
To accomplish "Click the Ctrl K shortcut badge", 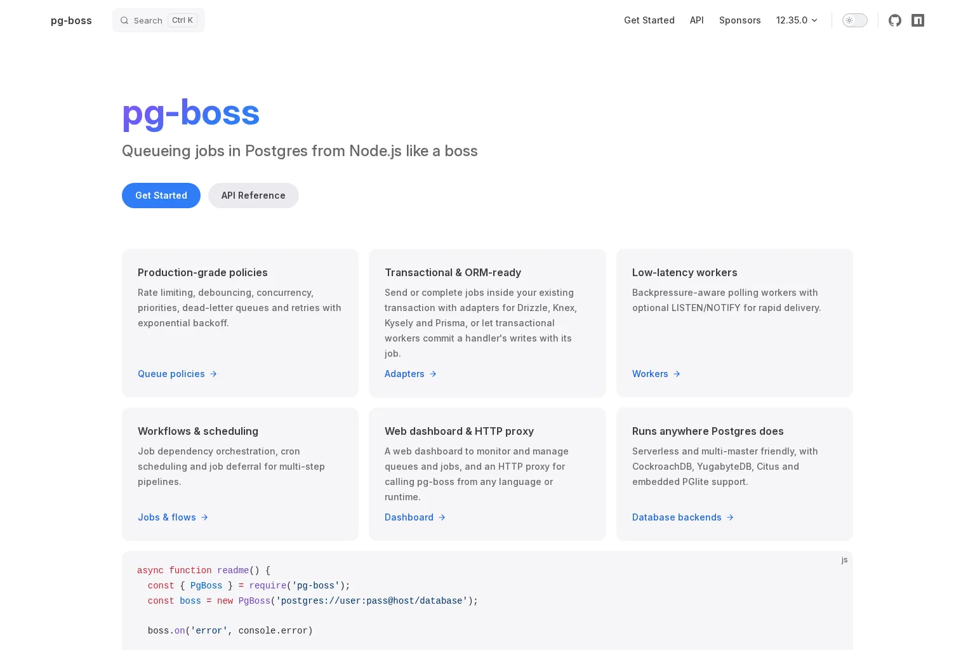I will (x=182, y=20).
